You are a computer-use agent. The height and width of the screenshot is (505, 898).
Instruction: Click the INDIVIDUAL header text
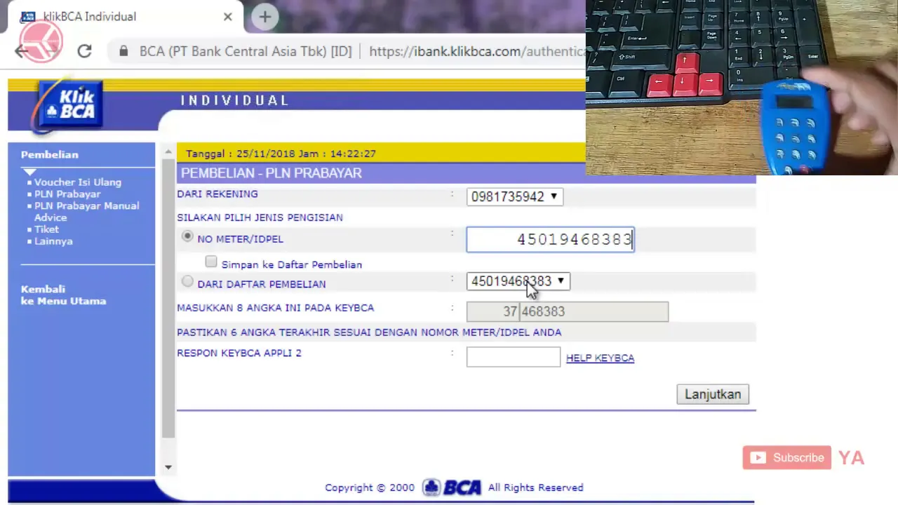(x=234, y=100)
